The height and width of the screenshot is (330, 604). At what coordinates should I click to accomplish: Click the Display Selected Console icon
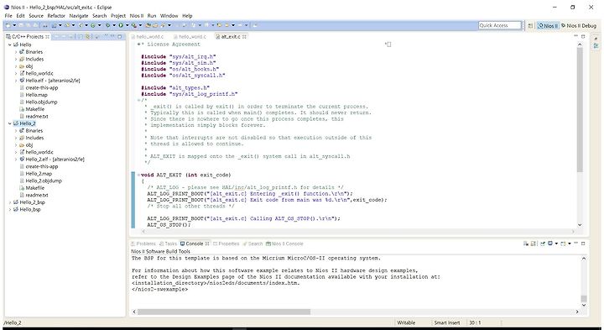[x=550, y=244]
